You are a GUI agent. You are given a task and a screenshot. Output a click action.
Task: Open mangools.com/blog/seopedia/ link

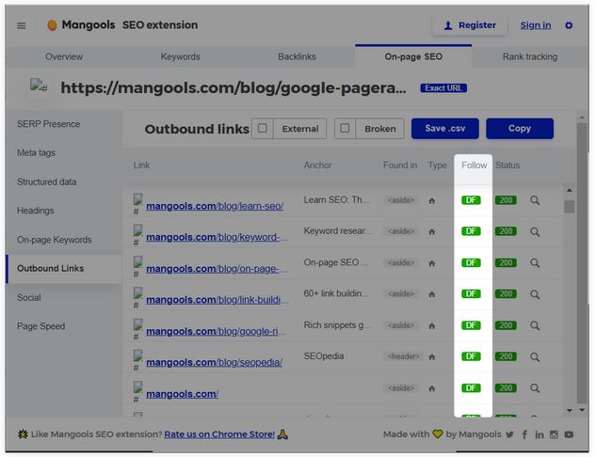(x=215, y=362)
